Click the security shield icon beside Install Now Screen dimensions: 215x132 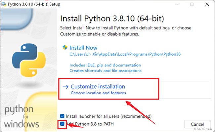[x=65, y=48]
